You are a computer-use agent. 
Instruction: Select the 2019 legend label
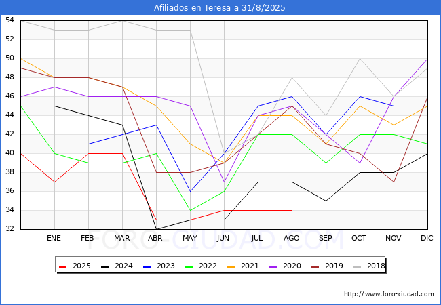[334, 266]
